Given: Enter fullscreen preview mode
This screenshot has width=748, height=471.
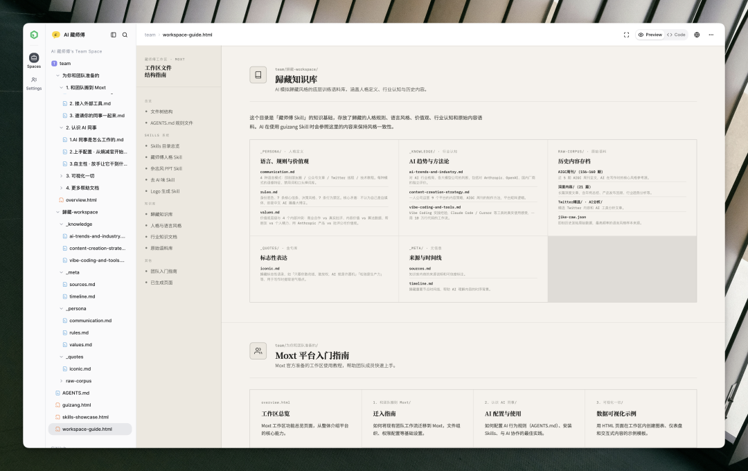Looking at the screenshot, I should coord(626,34).
